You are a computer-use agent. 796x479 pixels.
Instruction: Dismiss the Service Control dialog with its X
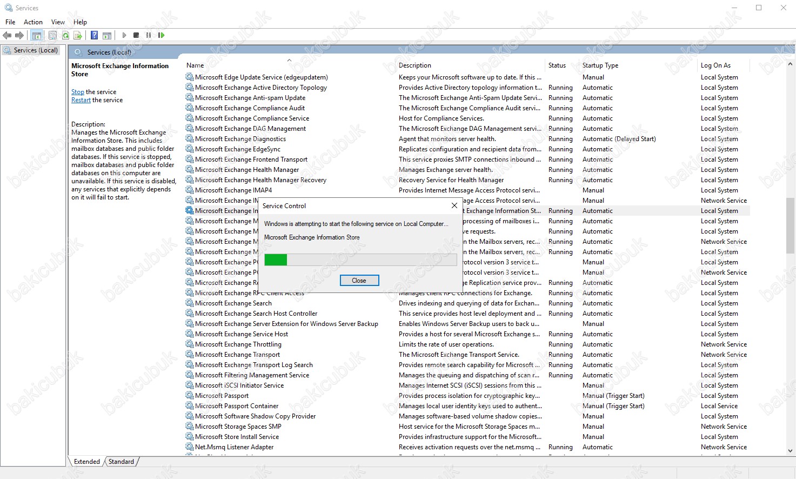454,205
